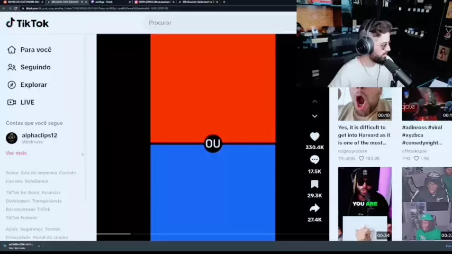Like the video with heart icon
The height and width of the screenshot is (254, 452).
[314, 137]
